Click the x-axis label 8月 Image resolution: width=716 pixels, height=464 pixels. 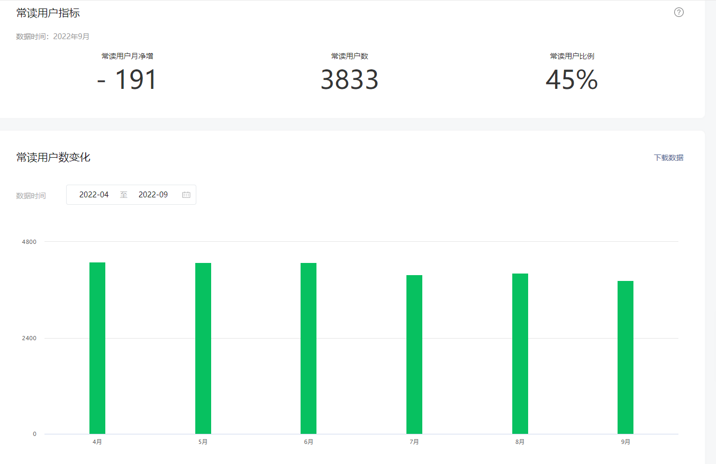(x=520, y=442)
